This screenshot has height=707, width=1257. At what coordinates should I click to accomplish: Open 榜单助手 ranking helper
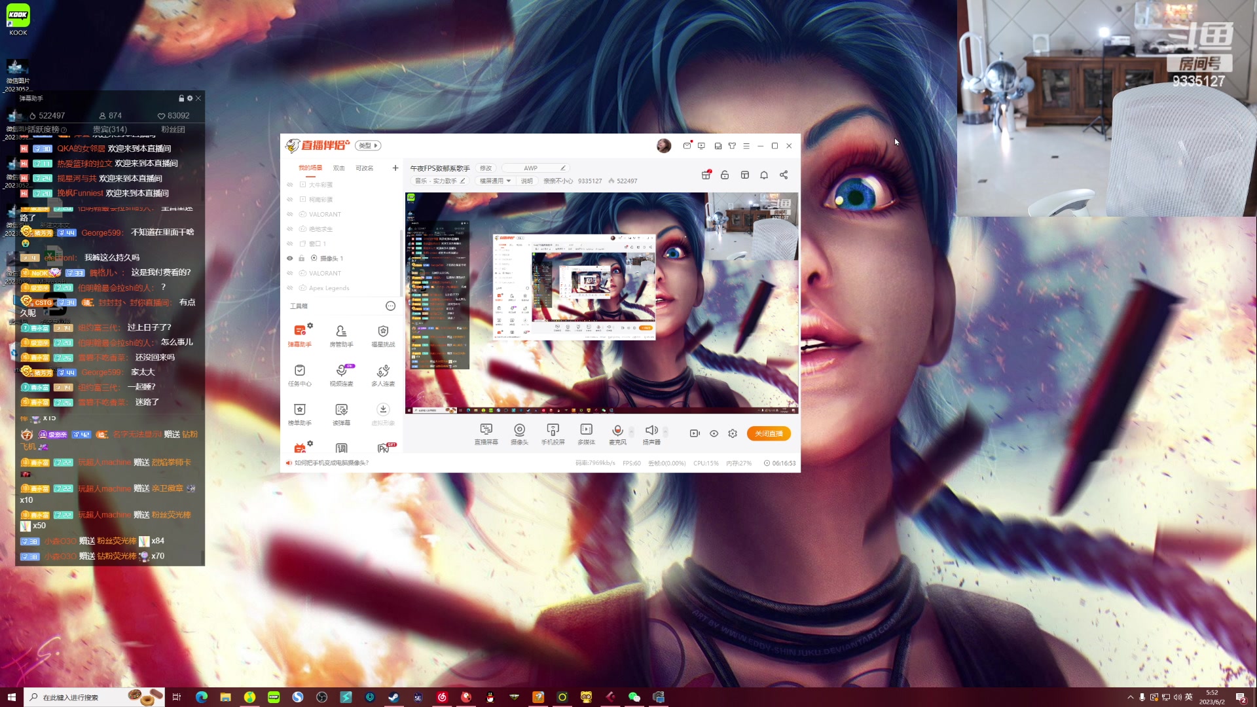[x=300, y=414]
